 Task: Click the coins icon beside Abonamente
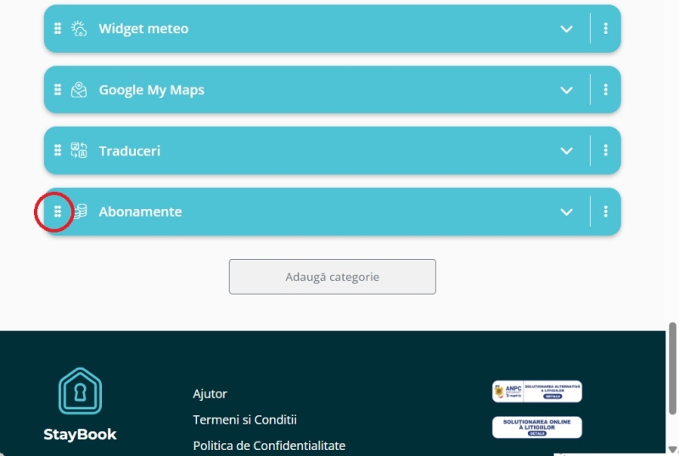80,211
